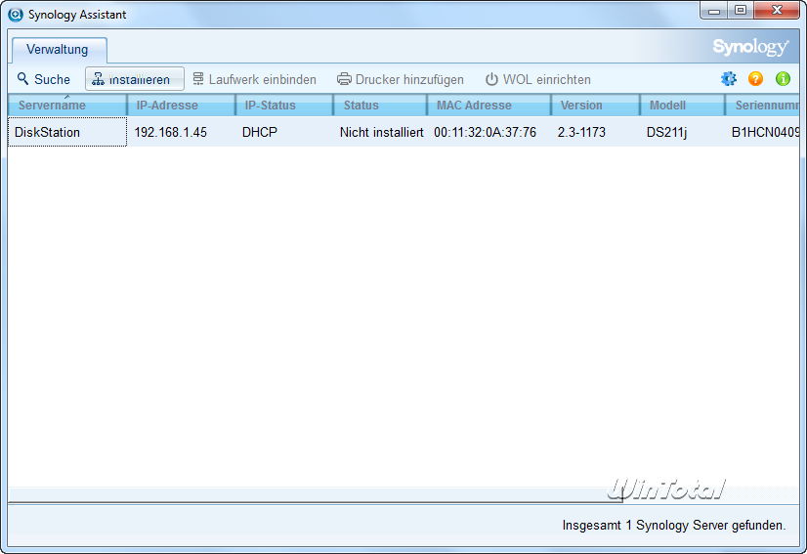Click the Suche magnifier icon

point(22,79)
